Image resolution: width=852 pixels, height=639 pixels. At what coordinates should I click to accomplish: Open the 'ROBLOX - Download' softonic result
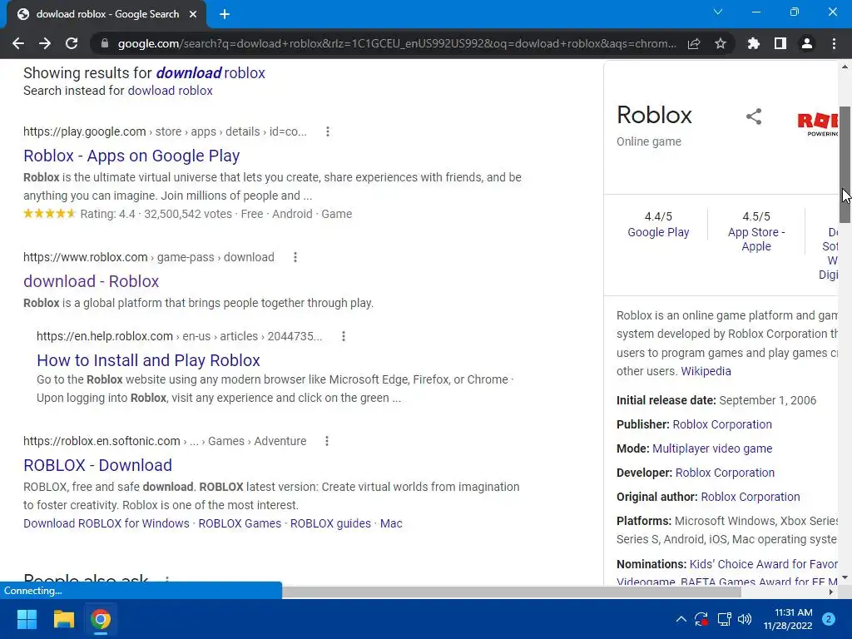click(x=98, y=465)
